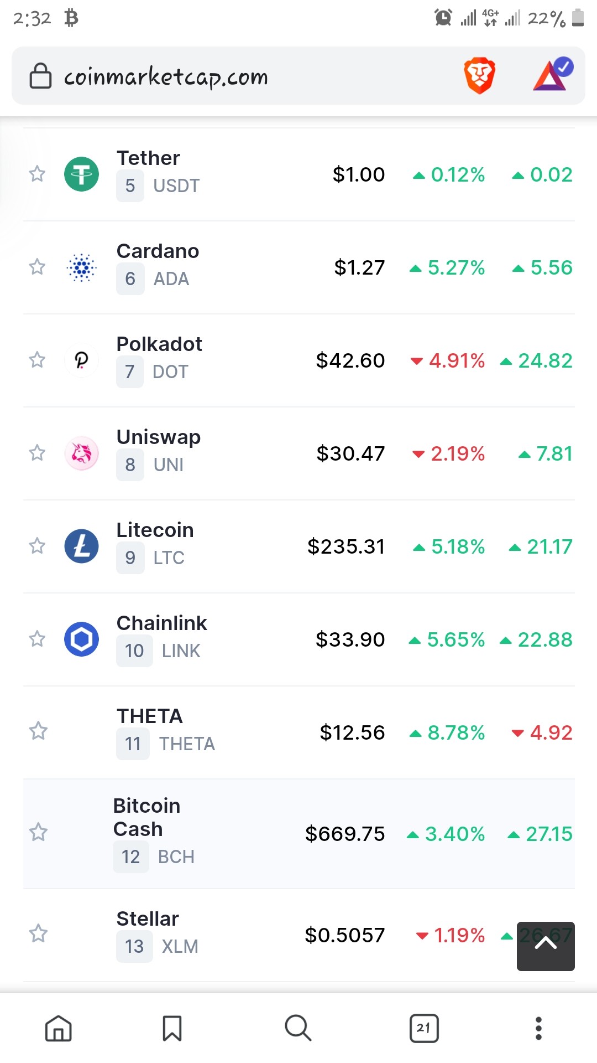Viewport: 597px width, 1063px height.
Task: Tap the Brave Shields lion icon
Action: pyautogui.click(x=479, y=75)
